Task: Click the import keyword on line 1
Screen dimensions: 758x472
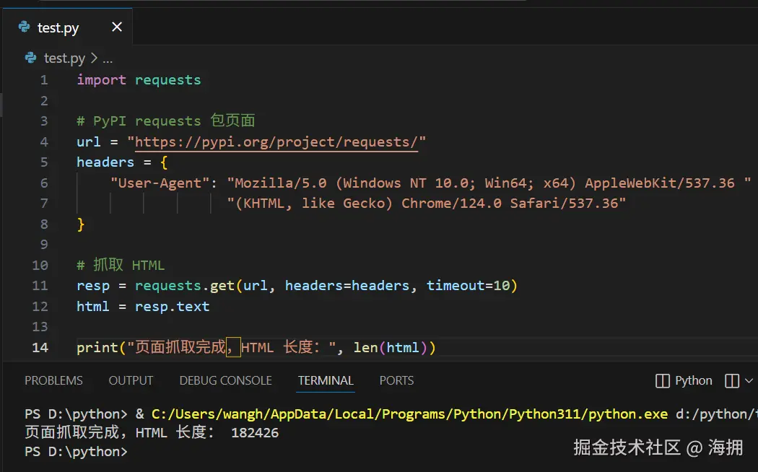Action: (101, 79)
